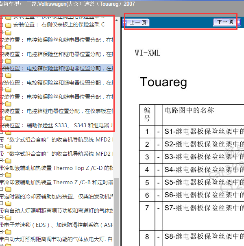
Task: Click table cell S6-继电器板保险丝架中的
Action: (203, 195)
